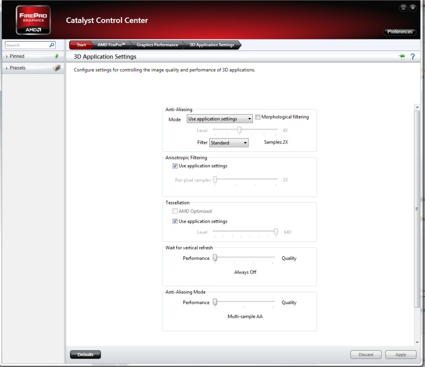The image size is (425, 367).
Task: Close the Catalyst Control Center window
Action: tap(413, 8)
